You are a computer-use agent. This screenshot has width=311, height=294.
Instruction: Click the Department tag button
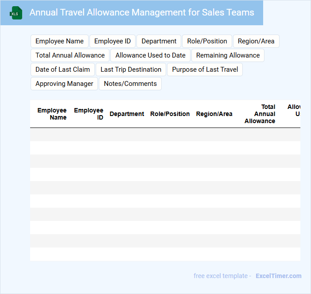159,41
